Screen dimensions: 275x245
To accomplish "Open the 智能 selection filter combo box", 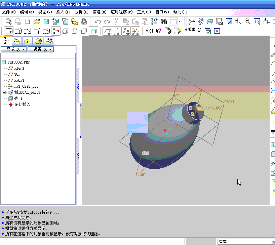I will [x=245, y=241].
